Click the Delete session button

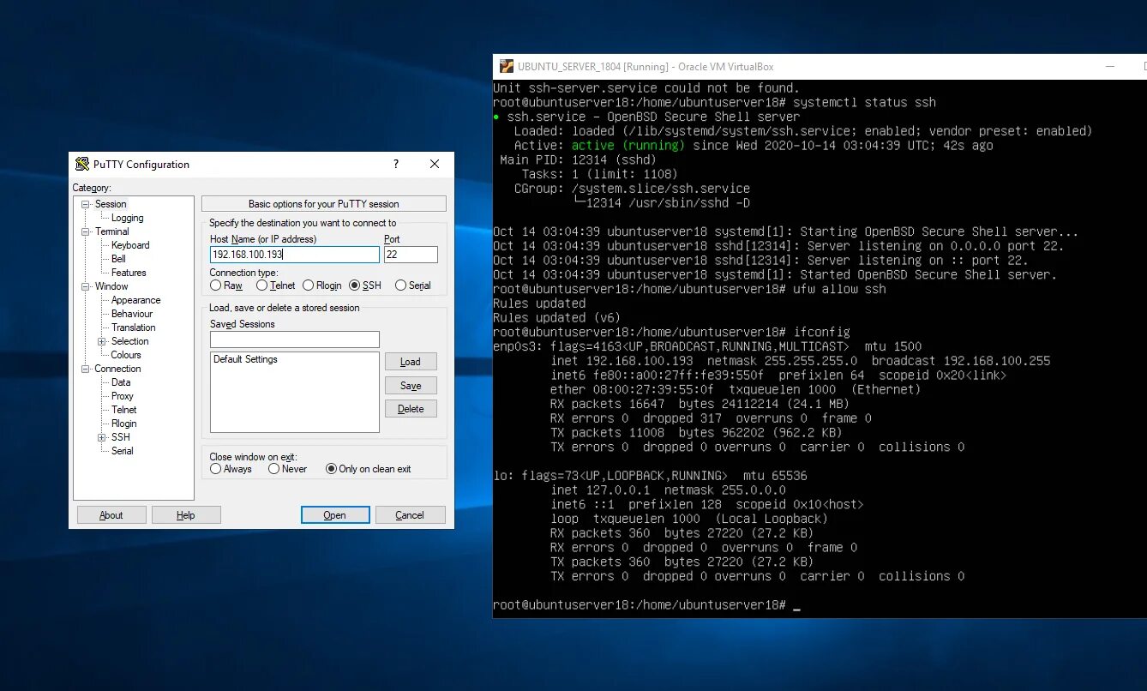[x=411, y=409]
